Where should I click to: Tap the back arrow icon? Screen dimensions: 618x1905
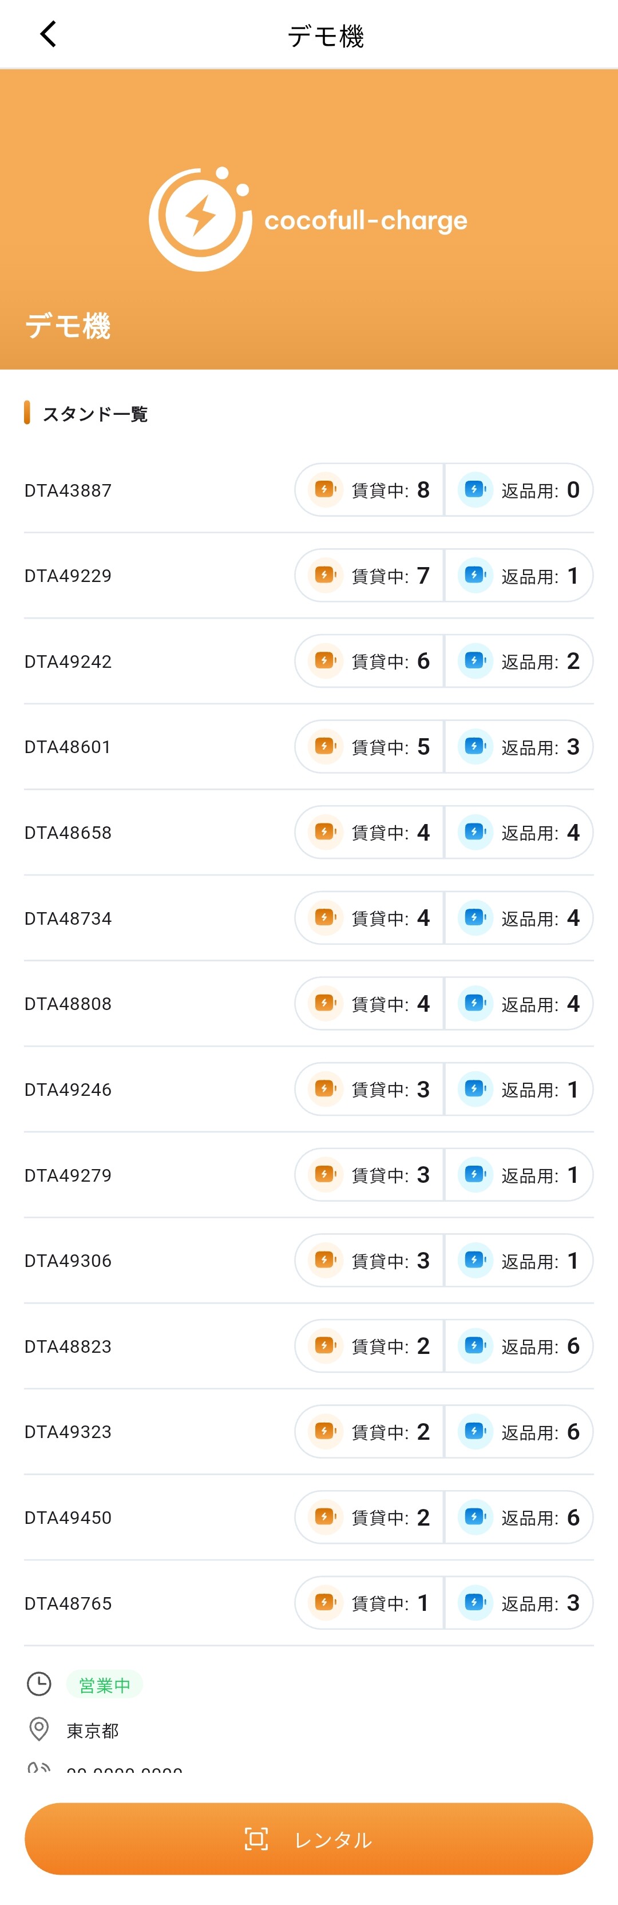click(x=48, y=34)
